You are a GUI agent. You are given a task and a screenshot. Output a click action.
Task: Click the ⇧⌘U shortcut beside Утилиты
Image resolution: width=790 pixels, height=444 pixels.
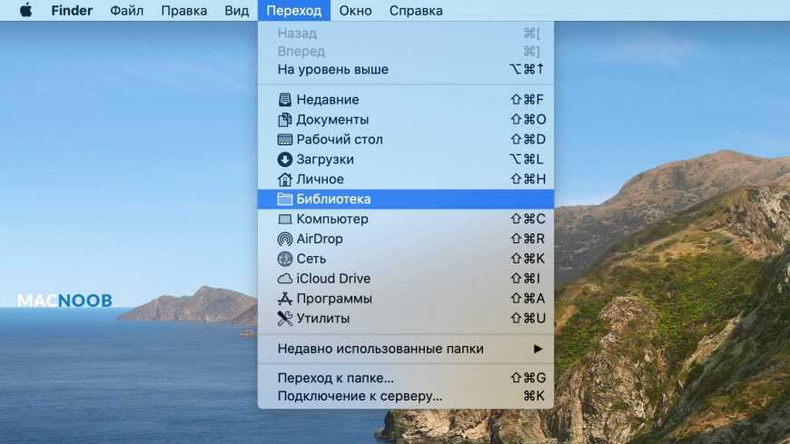point(528,319)
